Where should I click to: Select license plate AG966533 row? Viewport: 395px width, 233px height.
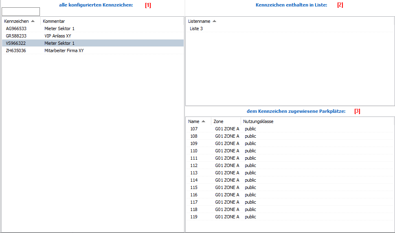point(16,29)
